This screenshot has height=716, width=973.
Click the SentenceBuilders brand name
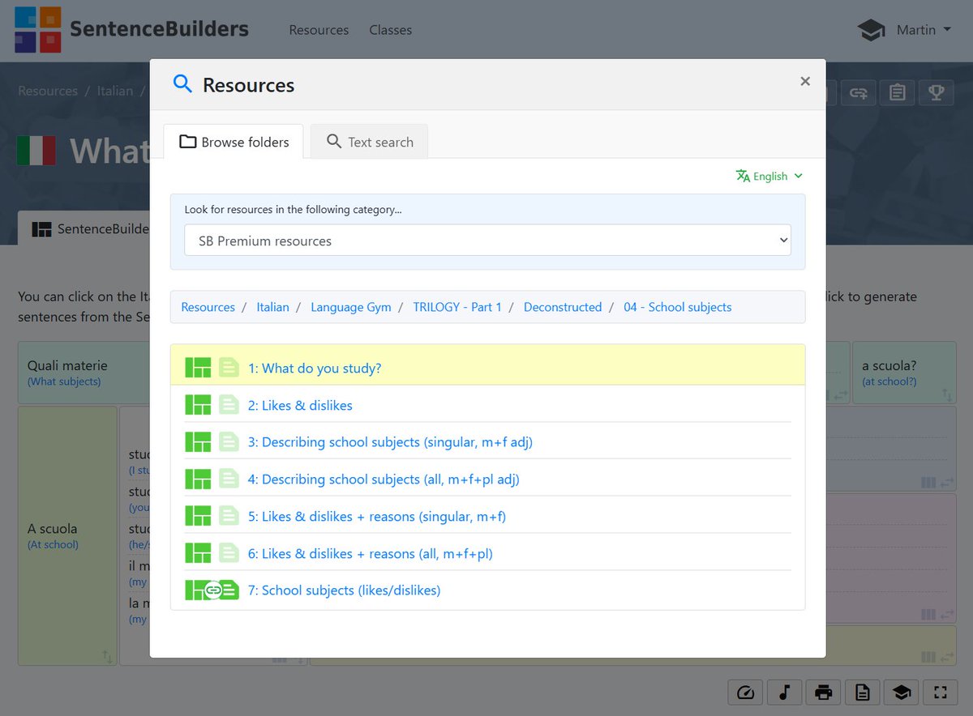pos(159,29)
